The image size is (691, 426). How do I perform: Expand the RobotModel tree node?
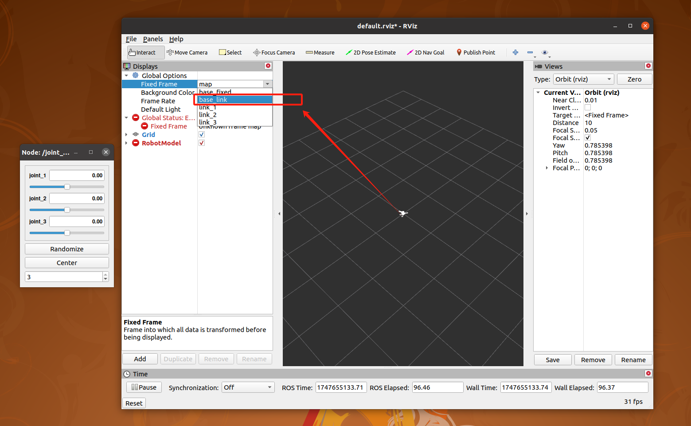126,143
